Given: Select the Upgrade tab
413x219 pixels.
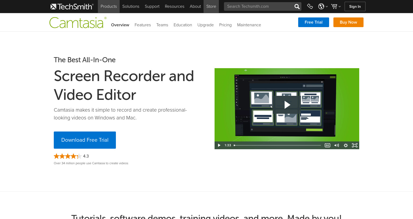Looking at the screenshot, I should [x=205, y=25].
